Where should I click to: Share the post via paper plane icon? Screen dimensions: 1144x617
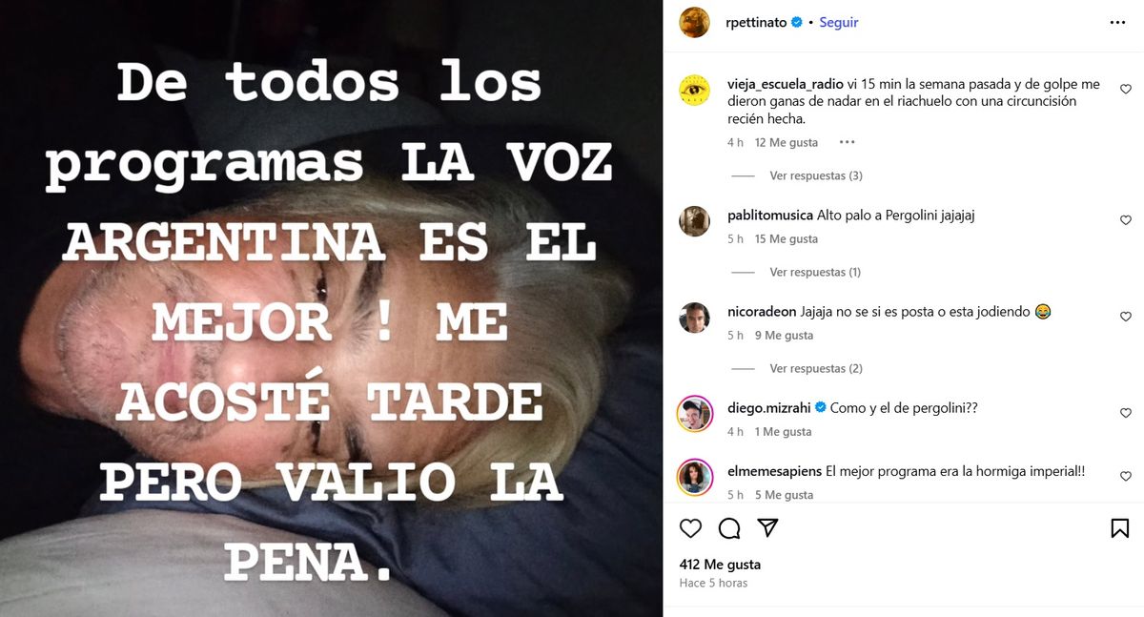768,528
